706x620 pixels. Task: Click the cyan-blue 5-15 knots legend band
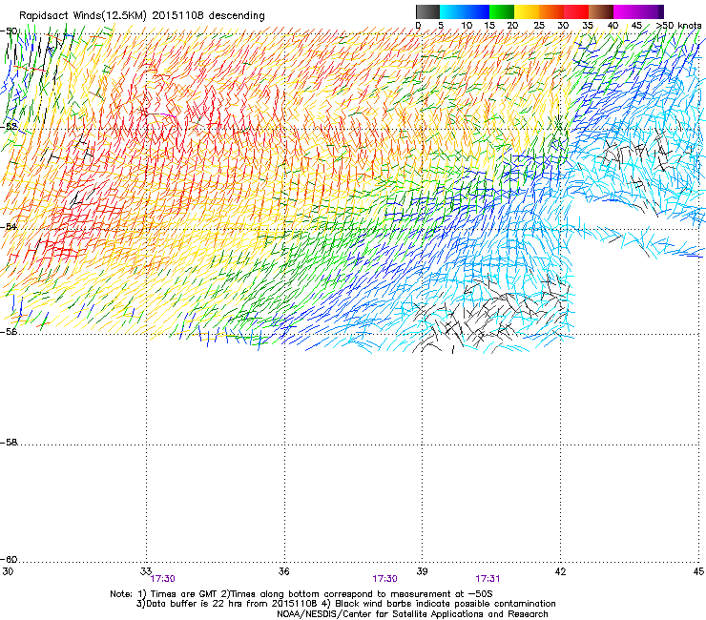[x=465, y=11]
